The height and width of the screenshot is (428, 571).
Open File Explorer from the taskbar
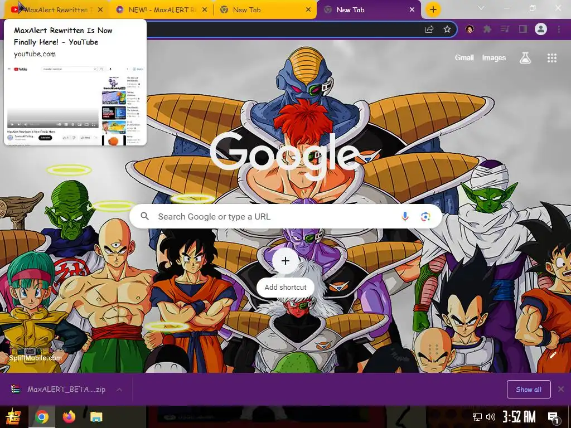[x=96, y=417]
